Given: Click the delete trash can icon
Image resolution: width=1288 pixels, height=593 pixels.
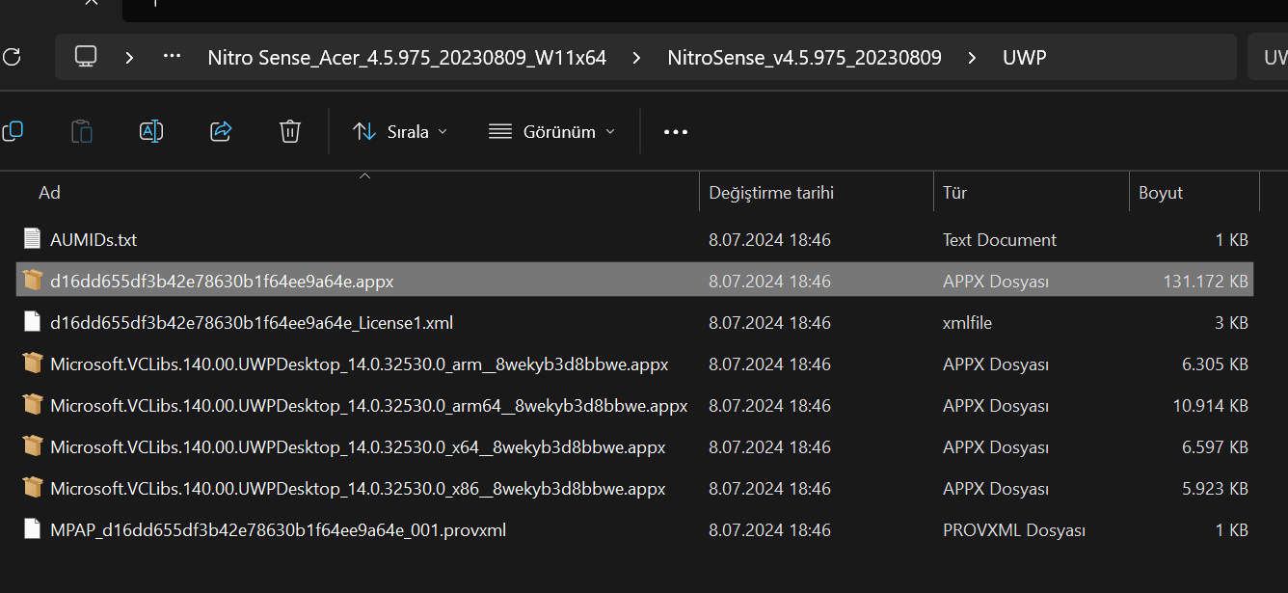Looking at the screenshot, I should coord(290,131).
